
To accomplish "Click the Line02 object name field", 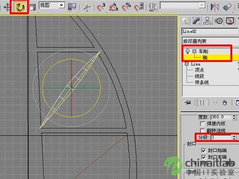I will coord(209,32).
